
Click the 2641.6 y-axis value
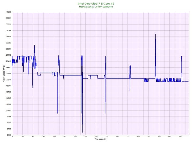click(9, 61)
